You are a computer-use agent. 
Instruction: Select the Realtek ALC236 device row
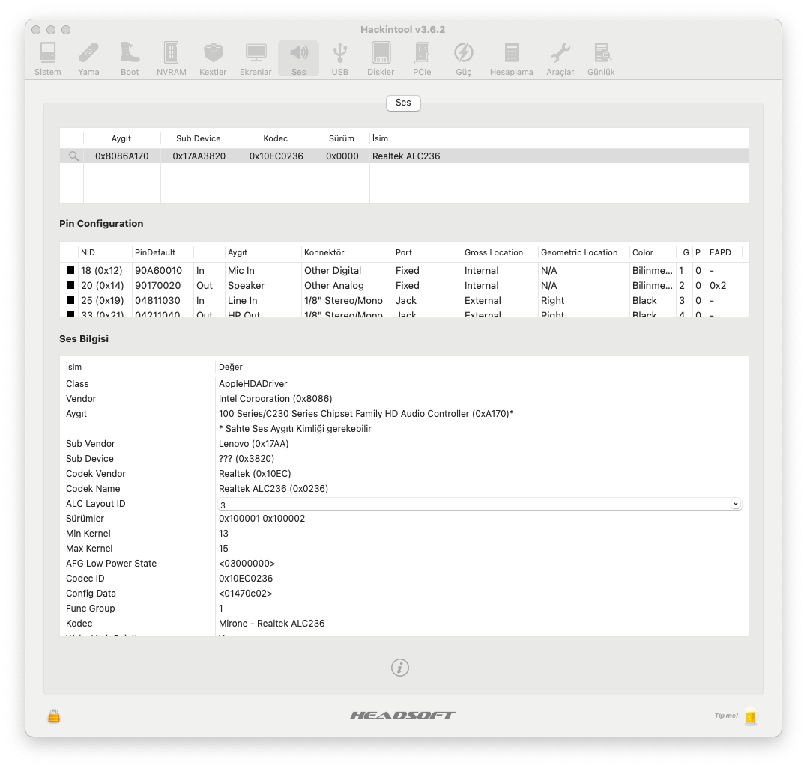(x=405, y=156)
